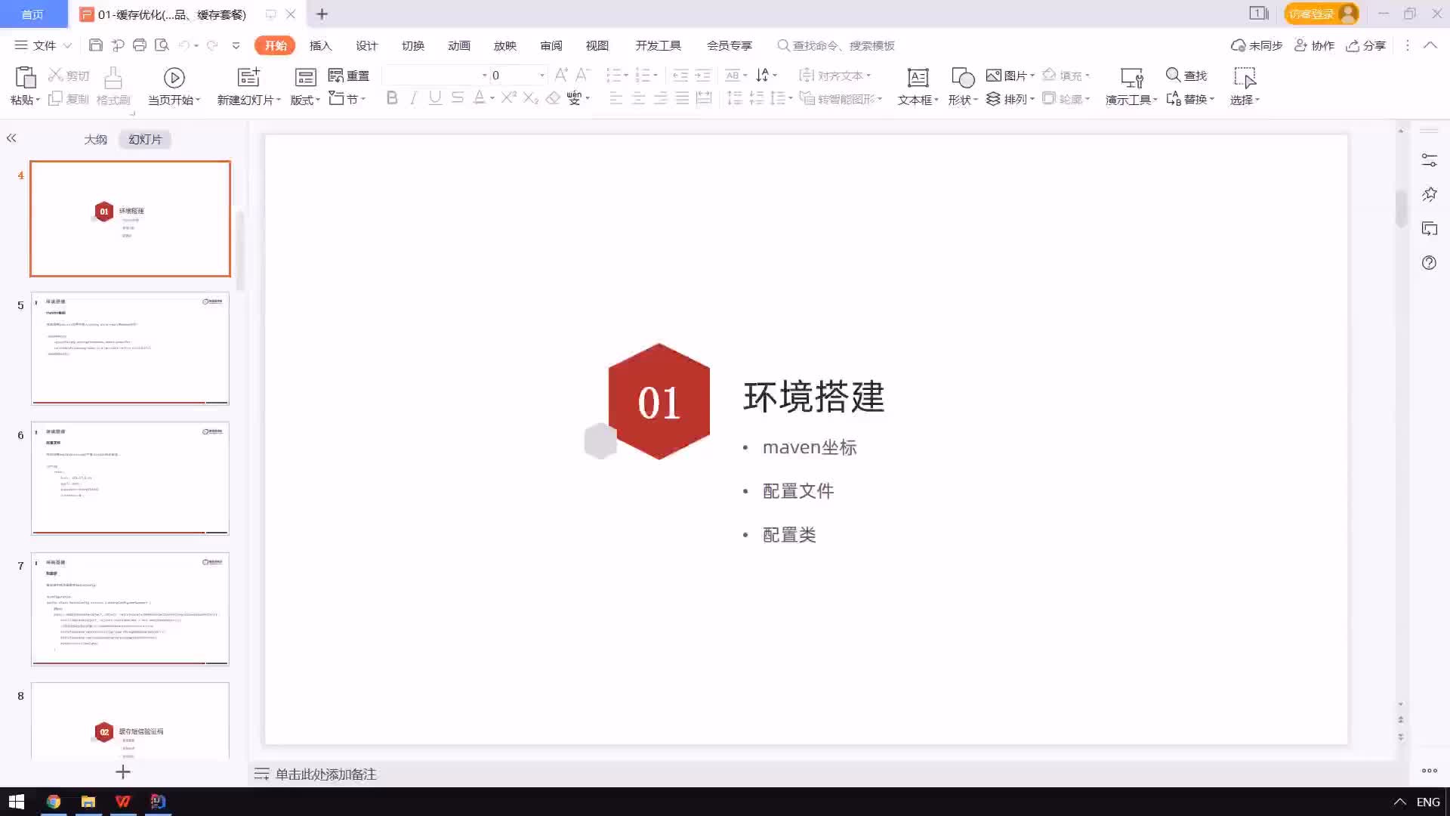The width and height of the screenshot is (1450, 816).
Task: Open the Insert (插入) tab
Action: tap(320, 45)
